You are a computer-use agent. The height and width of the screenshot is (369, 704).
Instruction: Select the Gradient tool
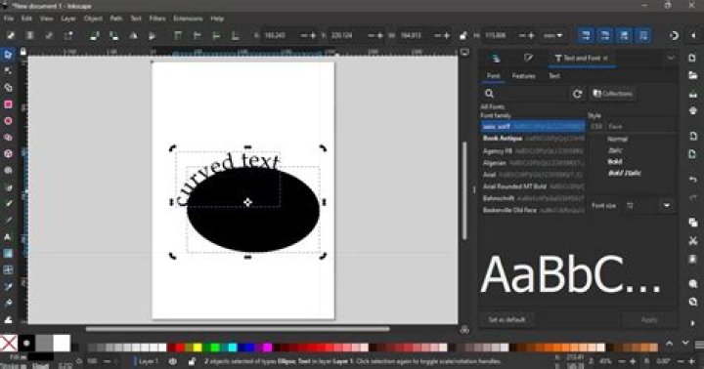tap(8, 254)
